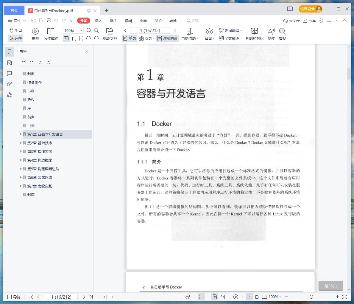Open the thumbnails panel icon in sidebar
Viewport: 354px width, 304px height.
10,63
